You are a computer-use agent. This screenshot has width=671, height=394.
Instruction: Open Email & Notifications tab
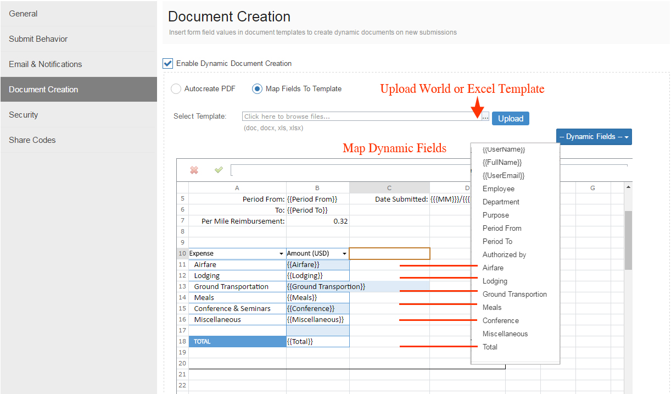(x=79, y=64)
